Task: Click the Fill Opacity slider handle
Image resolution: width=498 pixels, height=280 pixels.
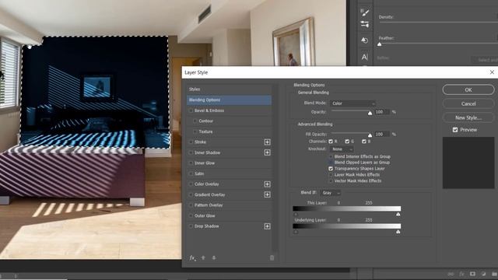Action: tap(370, 135)
